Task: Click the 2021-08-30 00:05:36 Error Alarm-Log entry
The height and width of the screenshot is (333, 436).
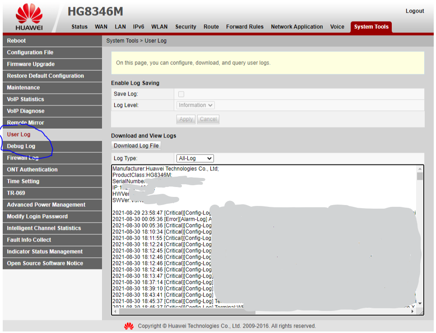Action: [162, 219]
